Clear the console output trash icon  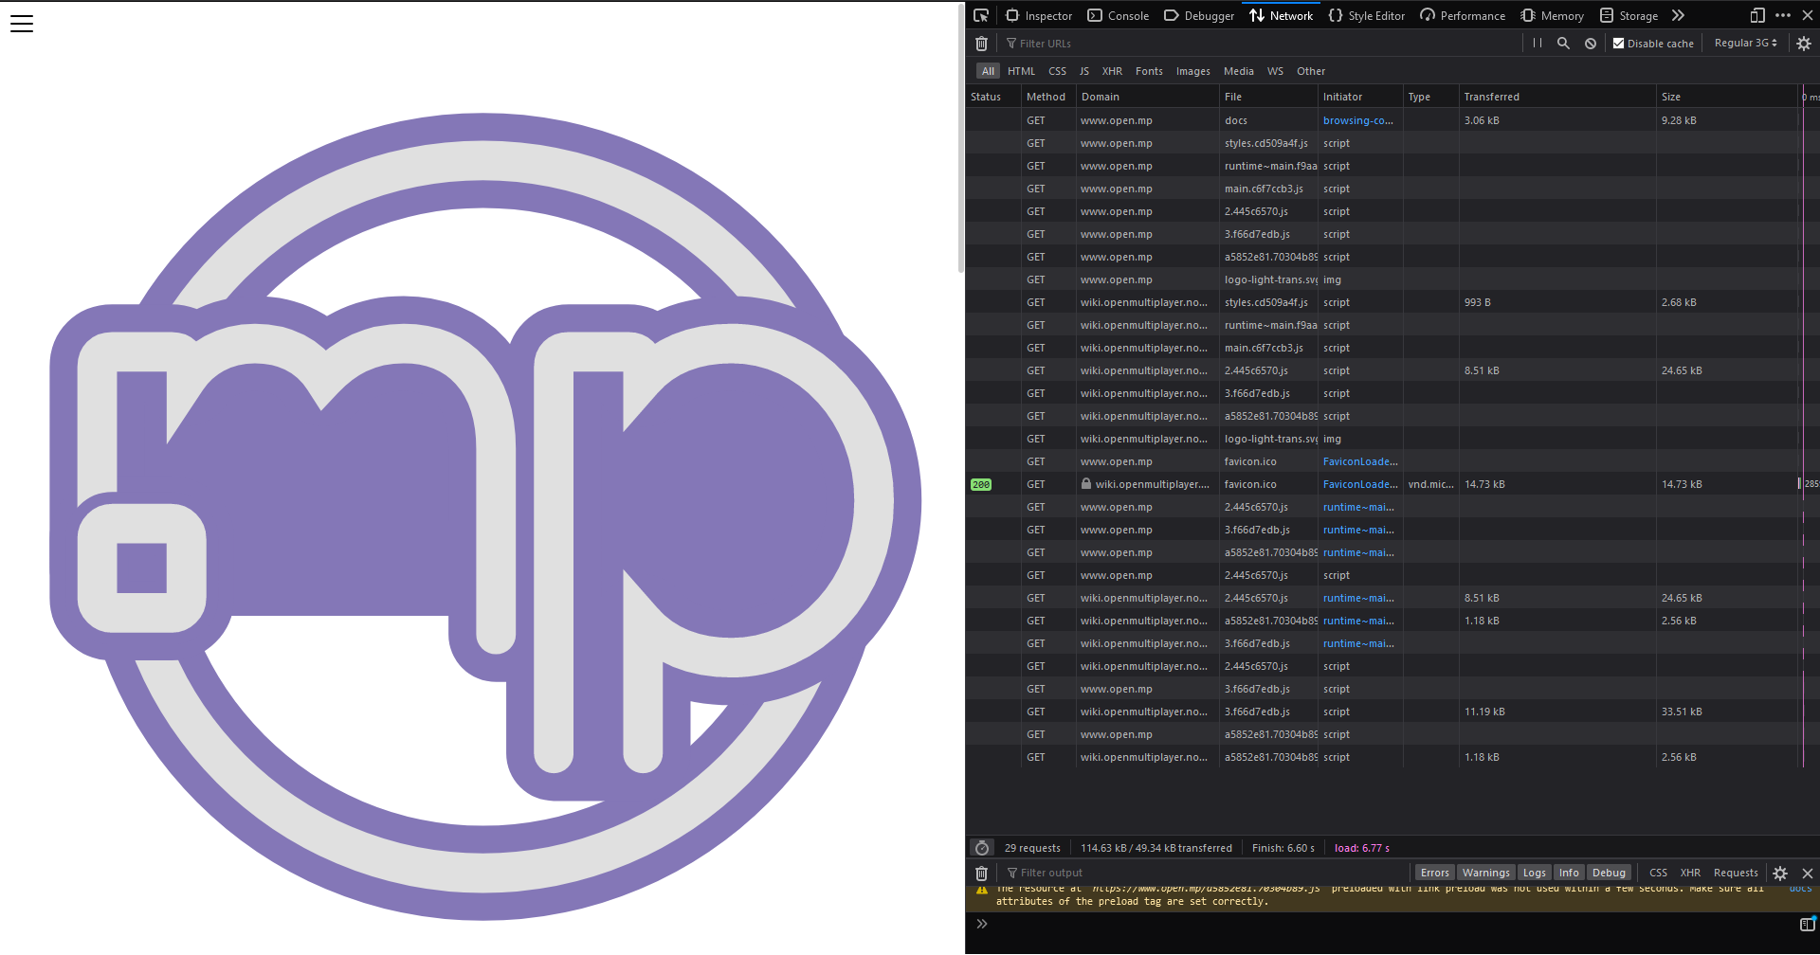(982, 874)
